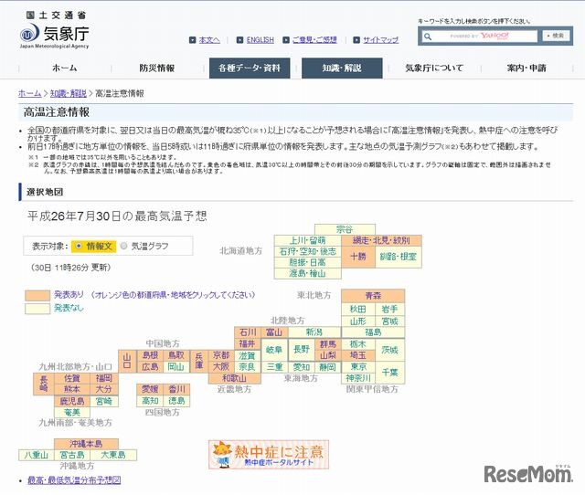The height and width of the screenshot is (495, 585).
Task: Select 群馬 prefecture cell
Action: click(x=328, y=344)
